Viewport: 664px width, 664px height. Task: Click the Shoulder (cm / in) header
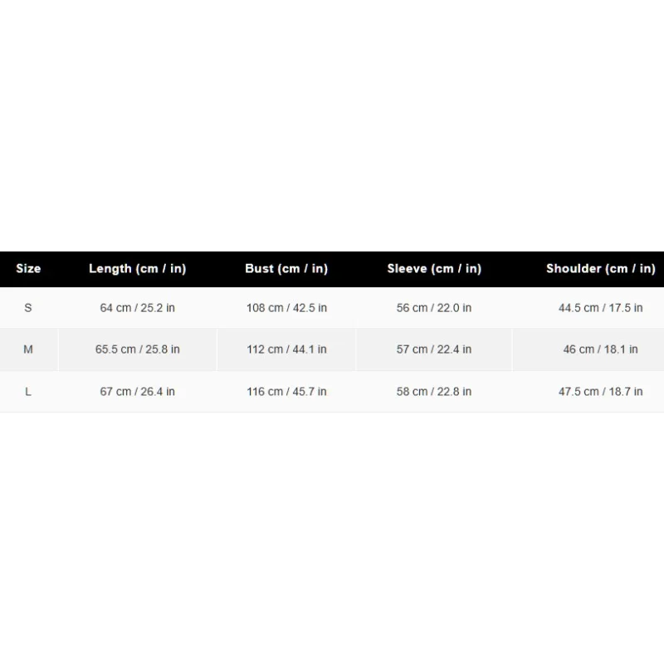coord(600,268)
